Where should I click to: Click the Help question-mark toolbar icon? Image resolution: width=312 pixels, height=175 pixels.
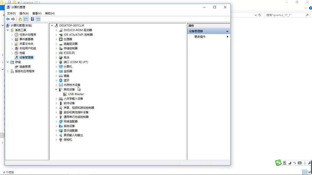pos(32,19)
